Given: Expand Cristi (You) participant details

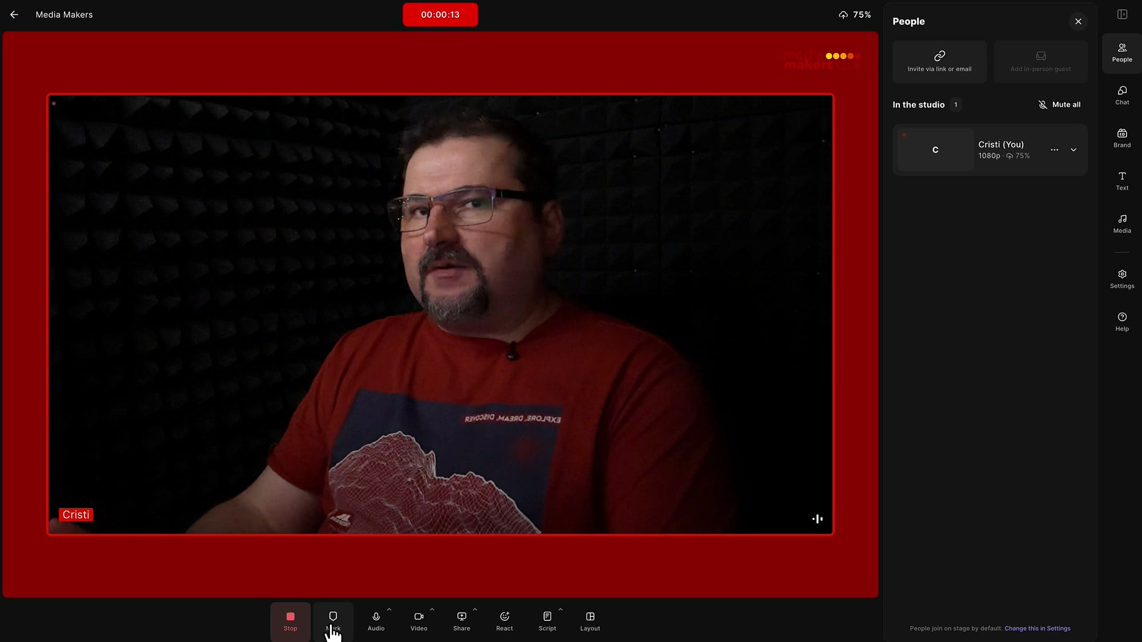Looking at the screenshot, I should pyautogui.click(x=1073, y=150).
